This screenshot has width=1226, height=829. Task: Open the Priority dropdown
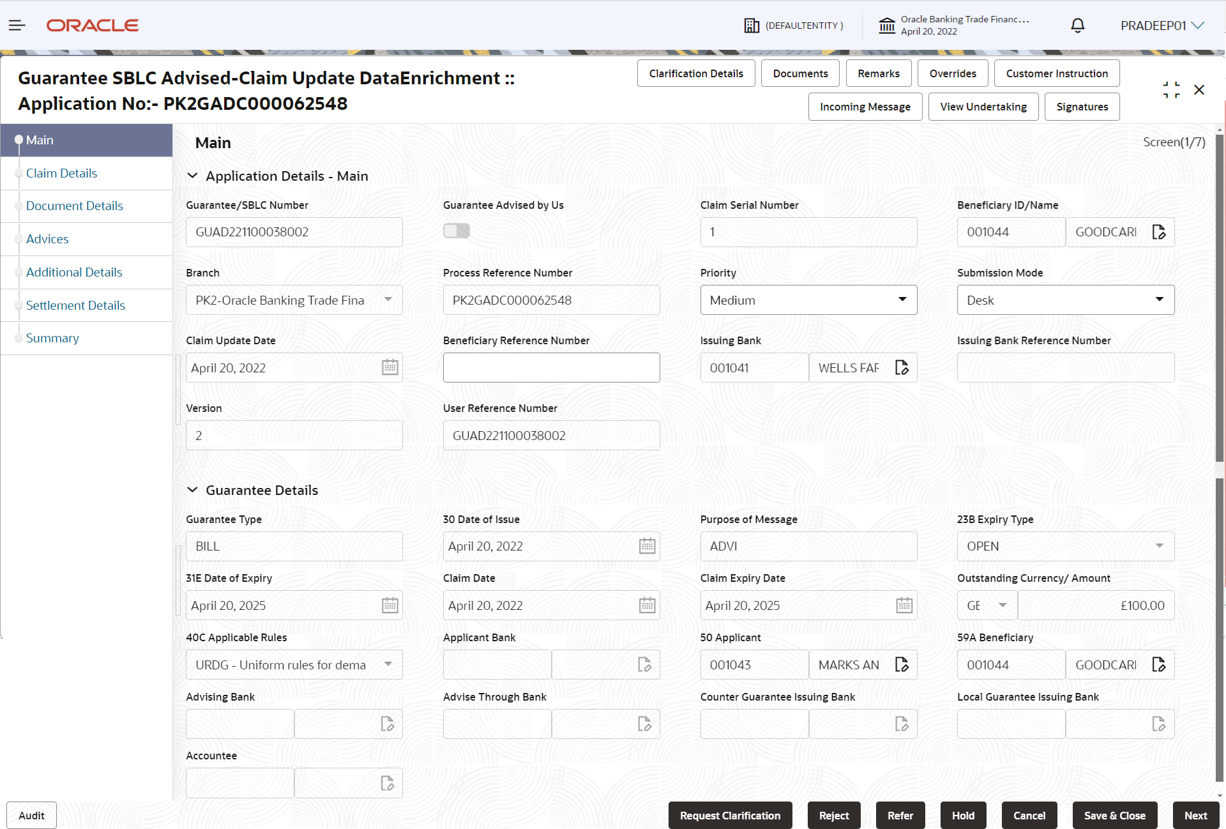tap(808, 300)
